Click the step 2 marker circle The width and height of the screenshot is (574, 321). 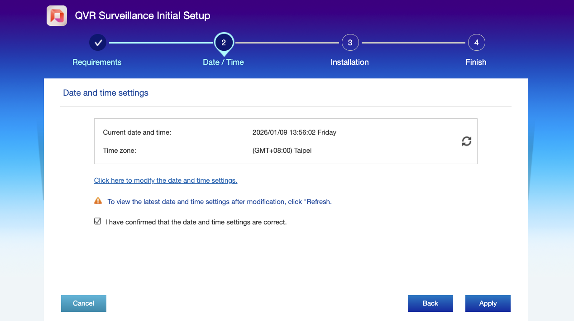tap(224, 42)
